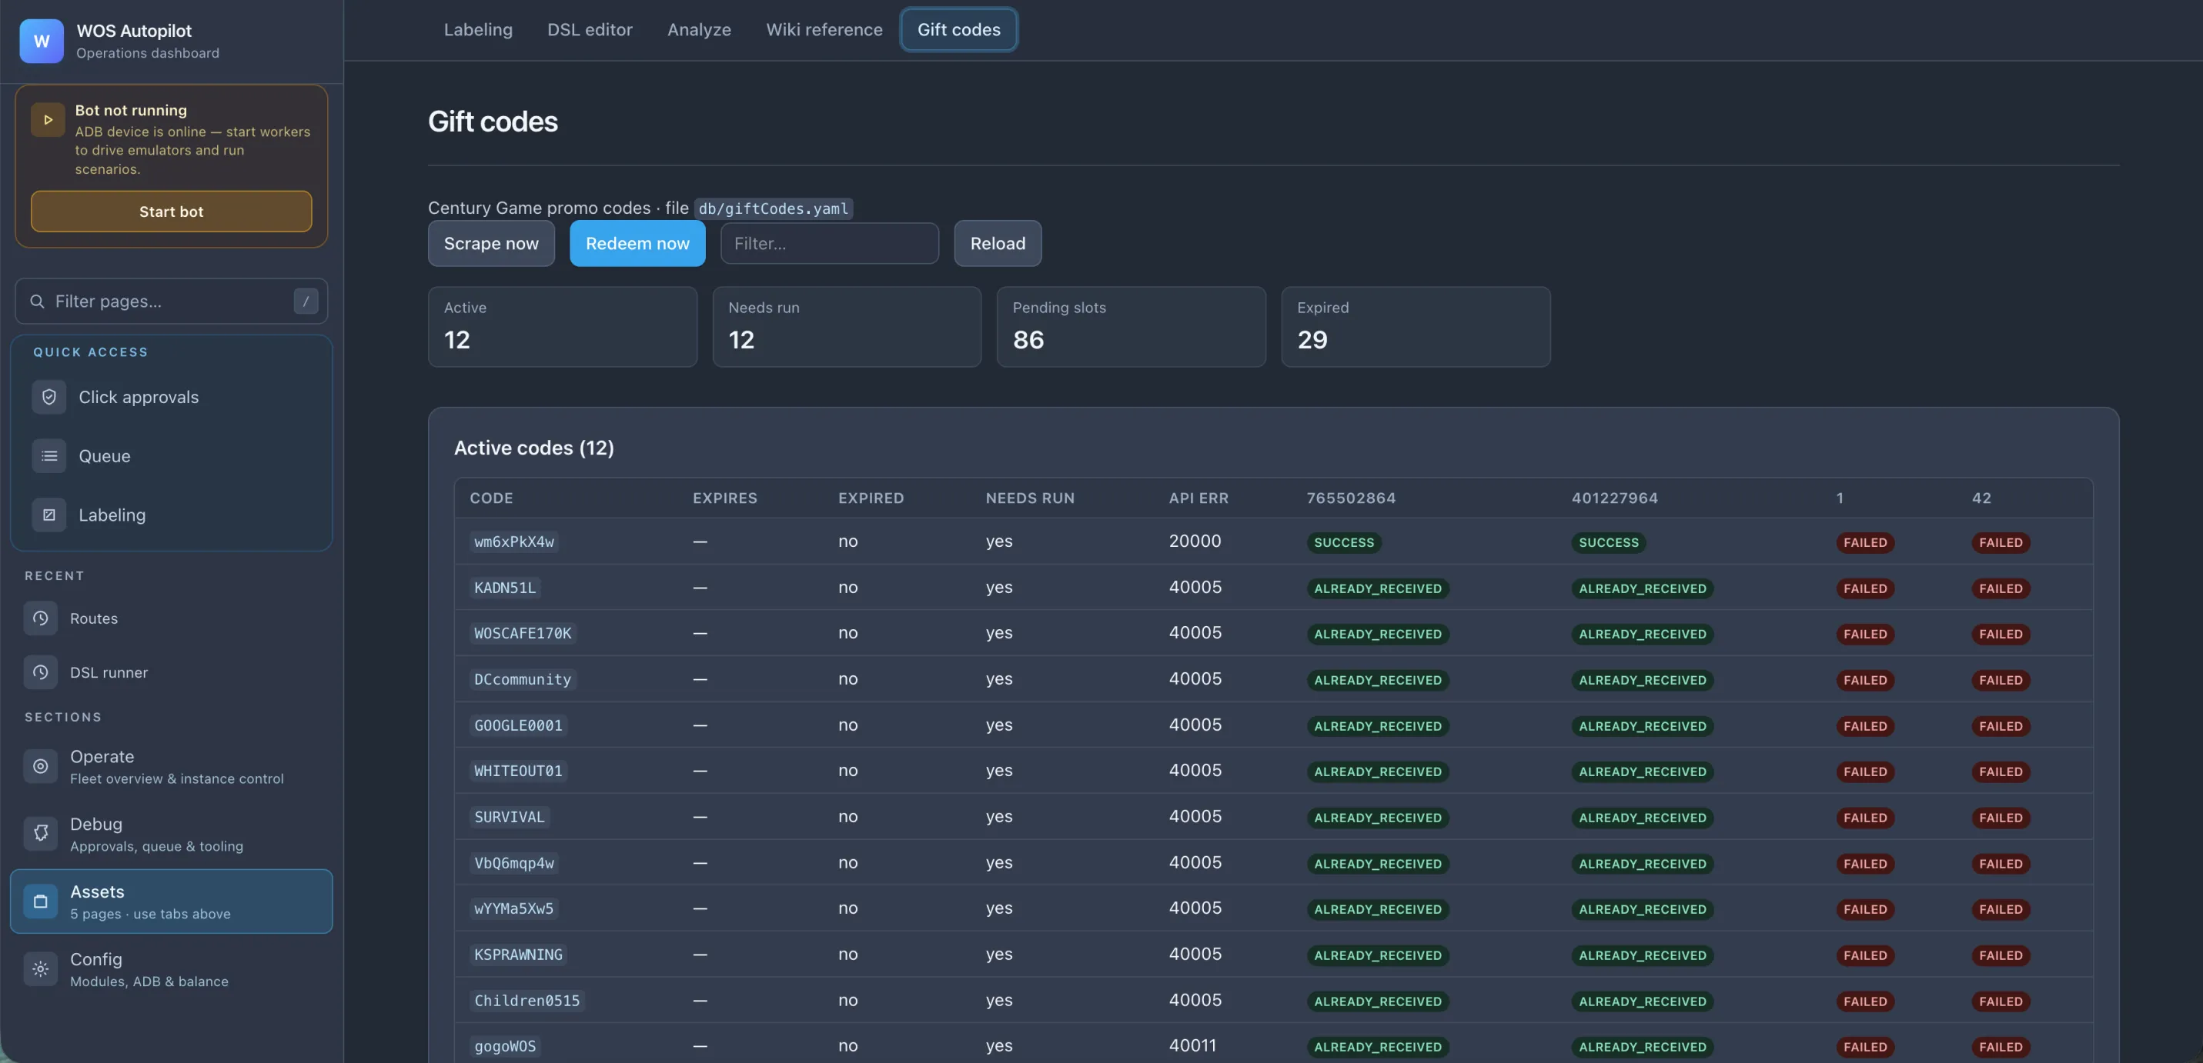Click the NEEDS RUN column header
Screen dimensions: 2203x1063
click(1030, 498)
